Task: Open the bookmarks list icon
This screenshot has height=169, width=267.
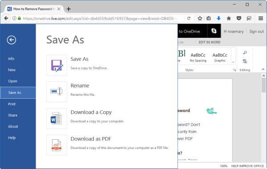Action: coord(209,18)
